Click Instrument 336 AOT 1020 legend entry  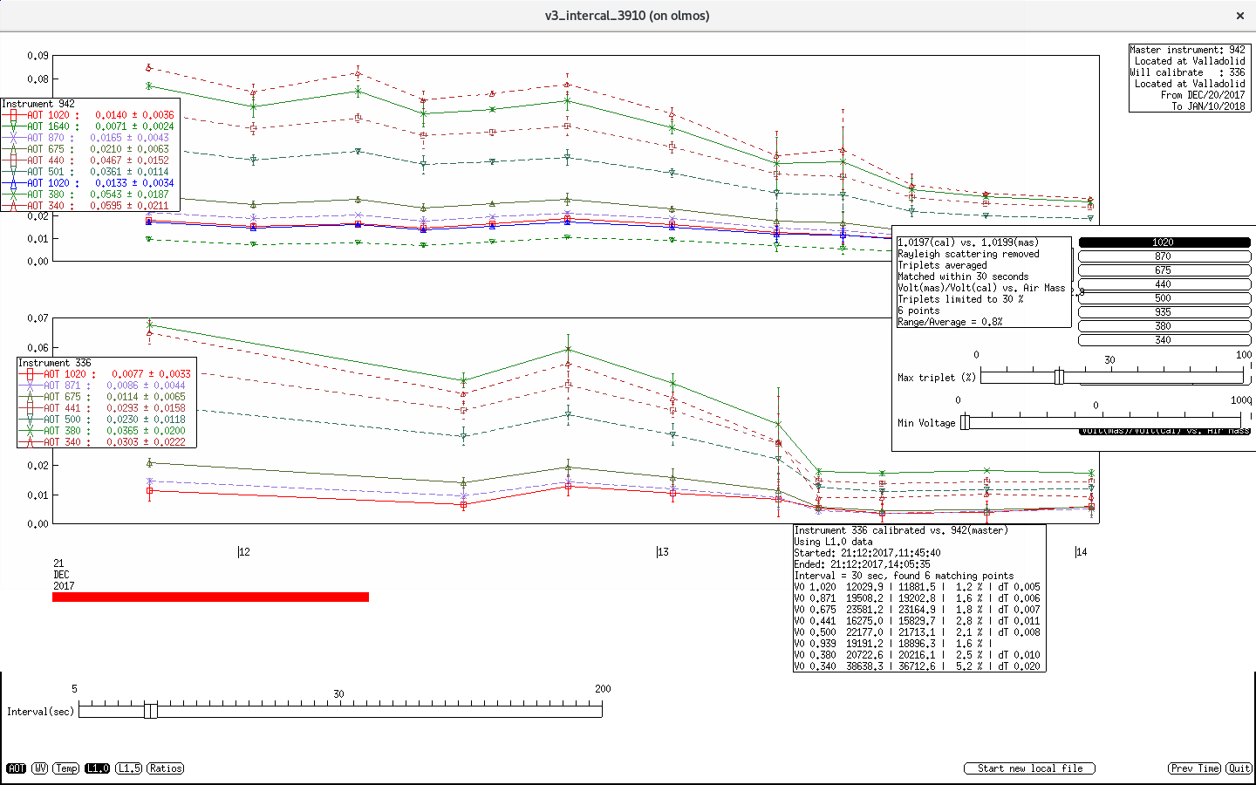106,374
